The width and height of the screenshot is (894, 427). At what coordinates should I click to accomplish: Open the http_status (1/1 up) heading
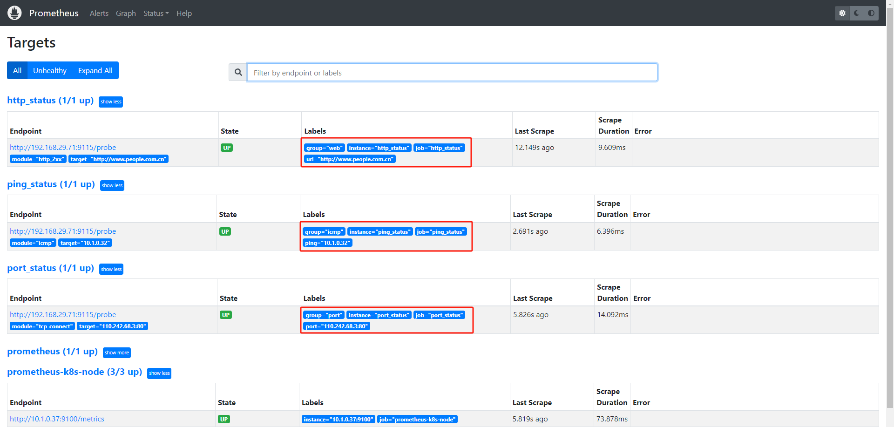click(50, 100)
